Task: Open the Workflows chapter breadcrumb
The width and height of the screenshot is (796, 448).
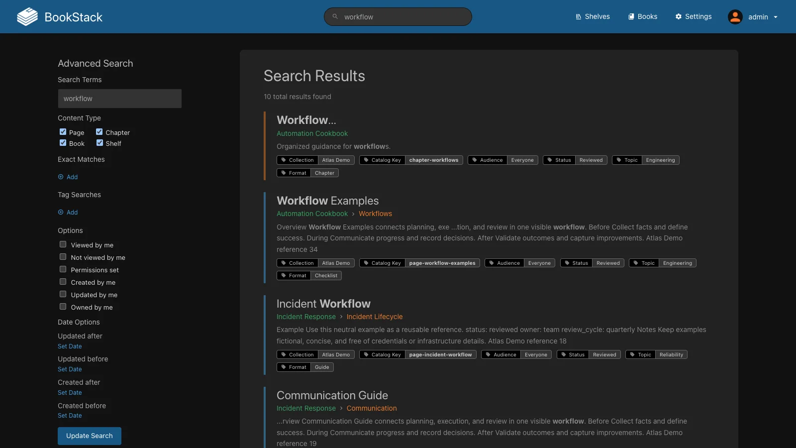Action: (375, 214)
